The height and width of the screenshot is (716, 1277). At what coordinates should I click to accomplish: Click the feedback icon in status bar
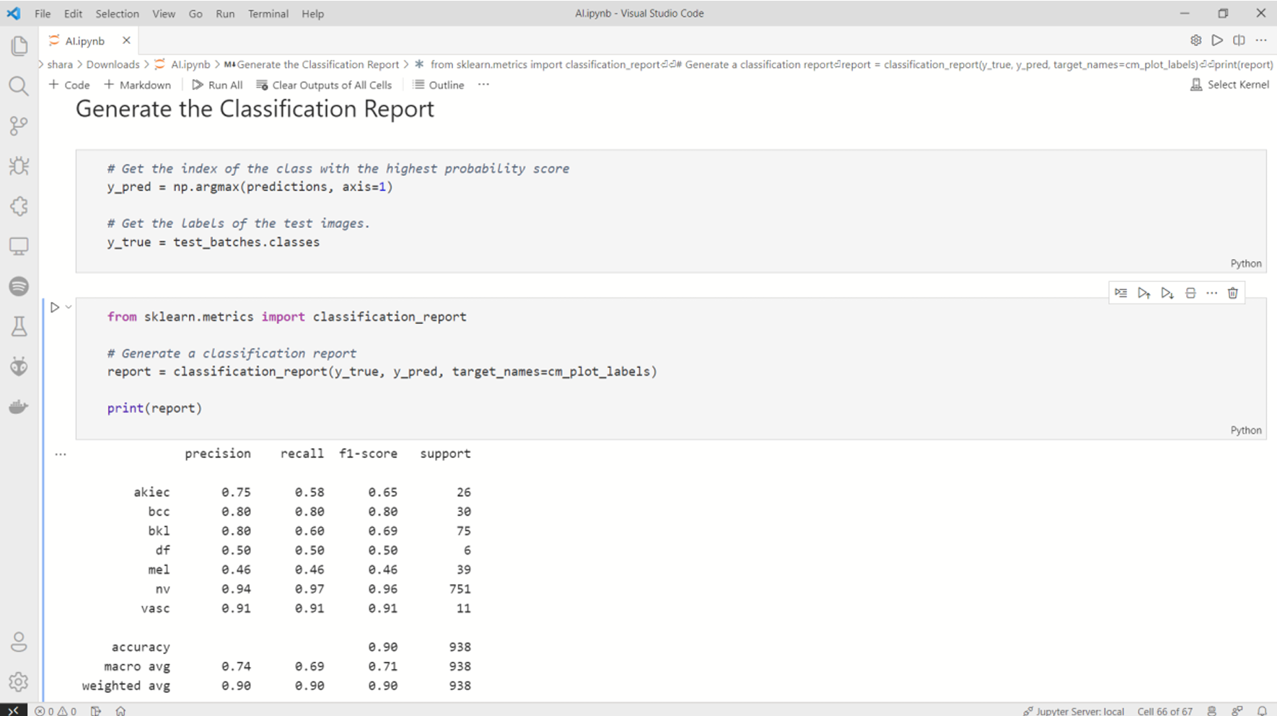point(1237,711)
